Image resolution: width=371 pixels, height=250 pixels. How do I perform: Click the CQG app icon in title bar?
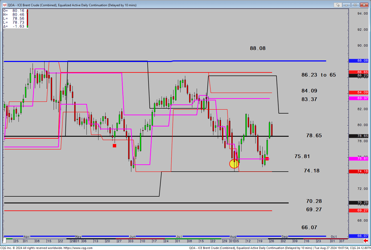point(4,5)
